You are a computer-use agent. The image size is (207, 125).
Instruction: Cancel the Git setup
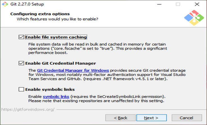186,118
